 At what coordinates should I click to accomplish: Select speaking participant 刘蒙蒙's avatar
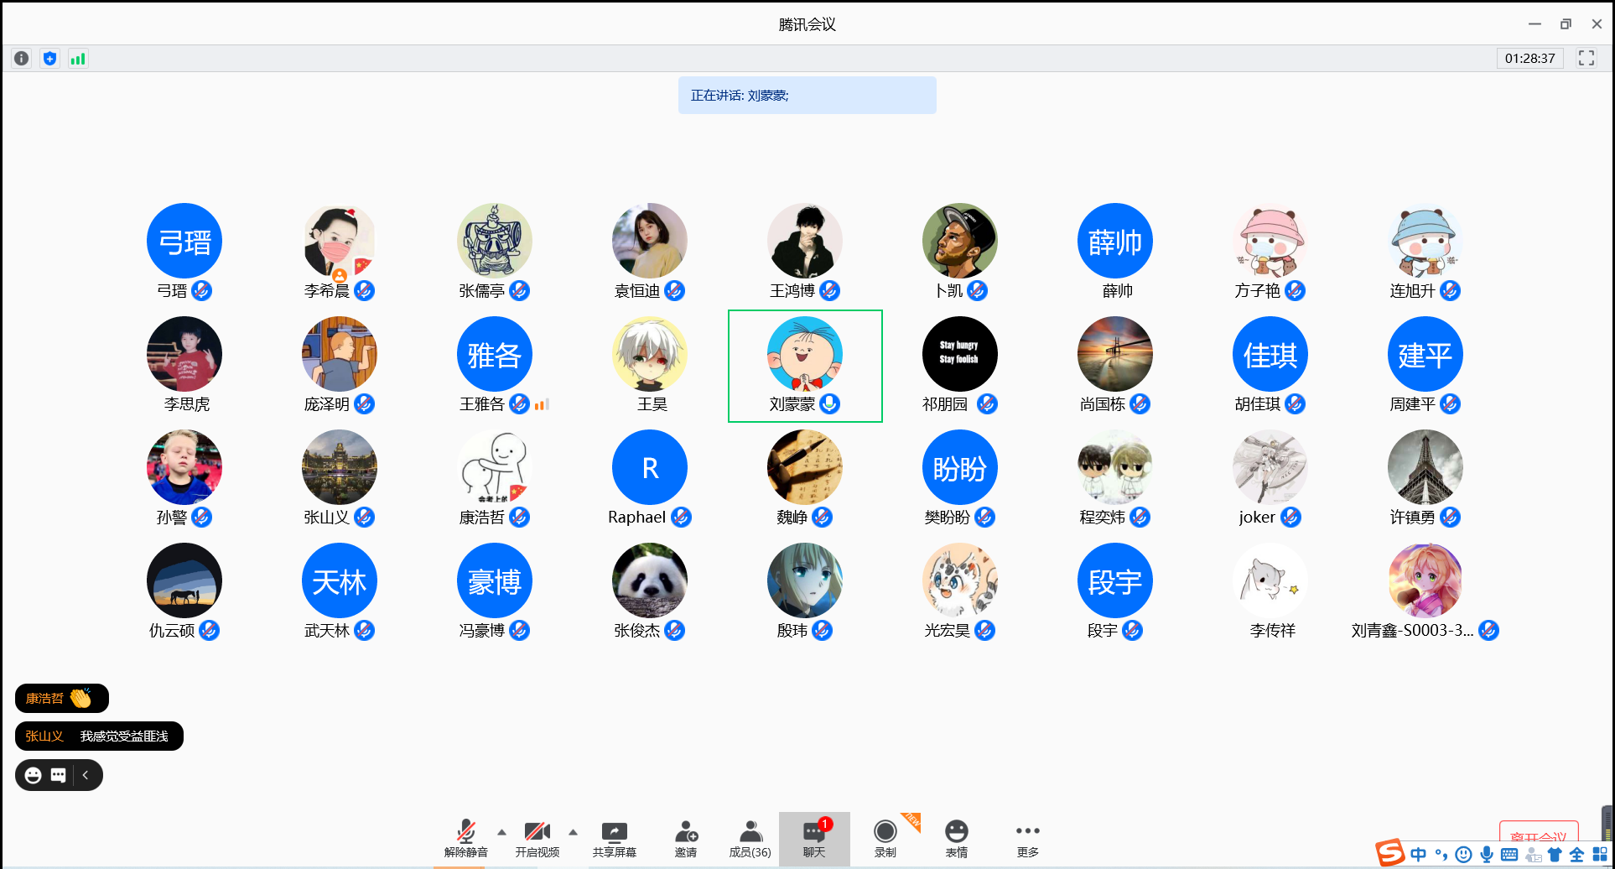click(x=804, y=355)
